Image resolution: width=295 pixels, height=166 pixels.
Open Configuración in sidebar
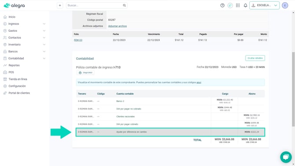17,86
